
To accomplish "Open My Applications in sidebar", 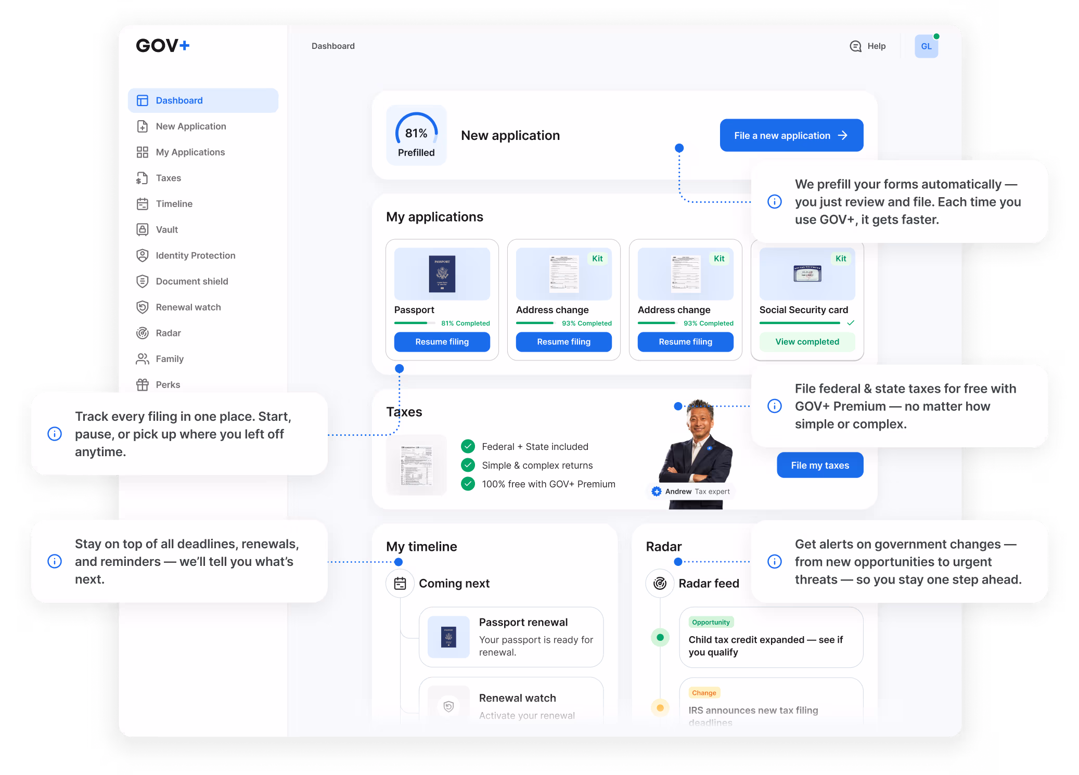I will 190,152.
